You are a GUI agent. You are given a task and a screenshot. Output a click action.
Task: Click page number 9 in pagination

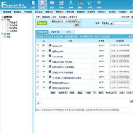[38, 103]
